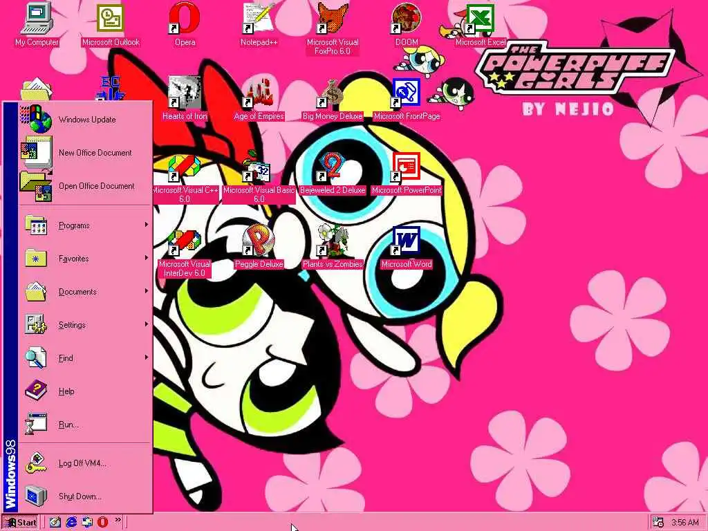Expand the Favorites submenu

[x=85, y=259]
